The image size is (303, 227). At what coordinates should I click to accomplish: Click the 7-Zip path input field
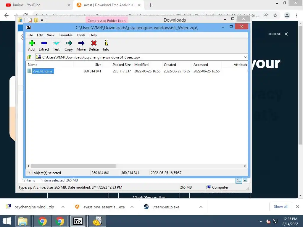tap(139, 57)
